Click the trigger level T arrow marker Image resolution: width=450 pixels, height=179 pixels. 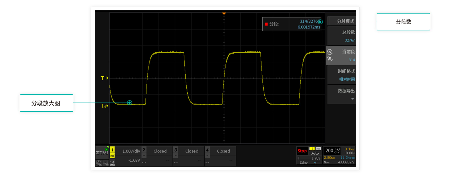(104, 78)
